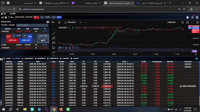This screenshot has height=112, width=200.
Task: Undo the last chart action
Action: pos(81,22)
